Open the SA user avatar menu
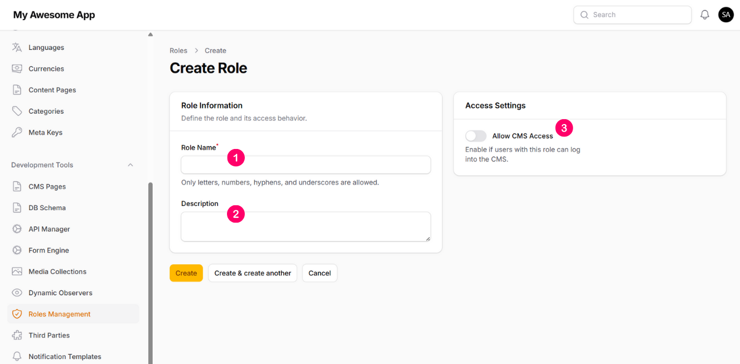Image resolution: width=740 pixels, height=364 pixels. point(726,15)
